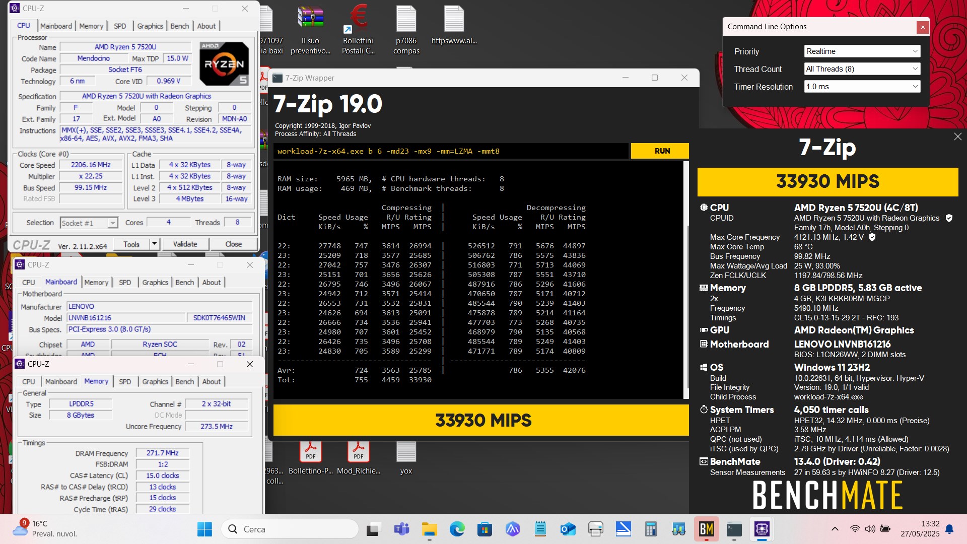This screenshot has height=544, width=967.
Task: Click the 33930 MIPS result bar in wrapper
Action: [481, 420]
